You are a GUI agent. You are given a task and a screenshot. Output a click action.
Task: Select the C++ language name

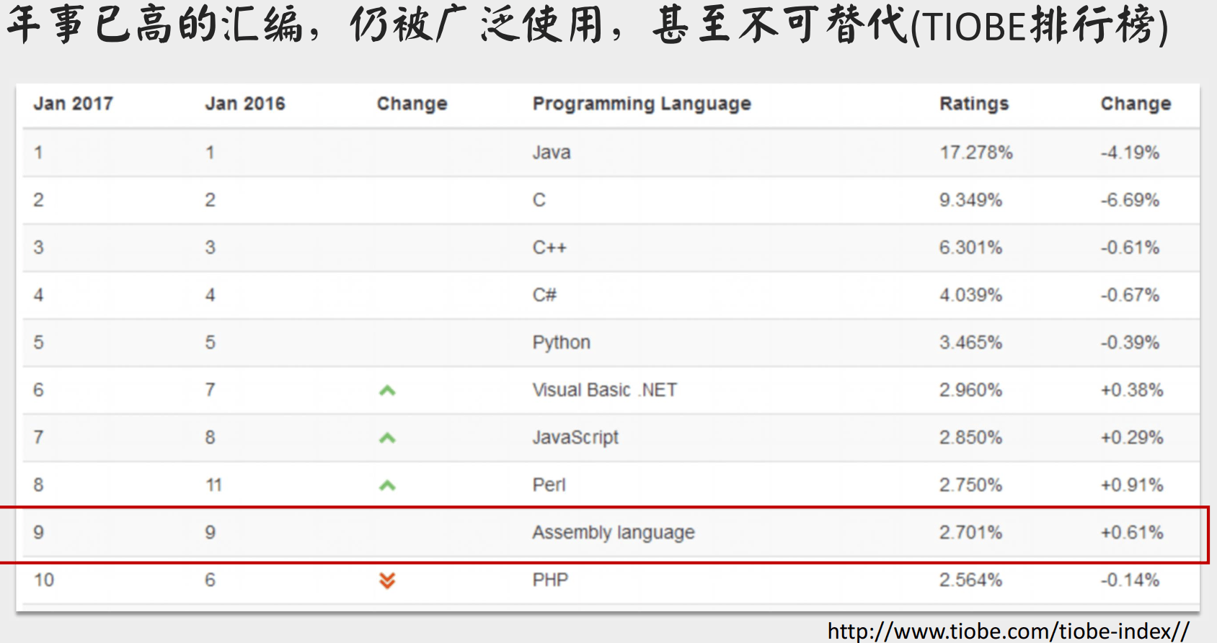(x=549, y=248)
